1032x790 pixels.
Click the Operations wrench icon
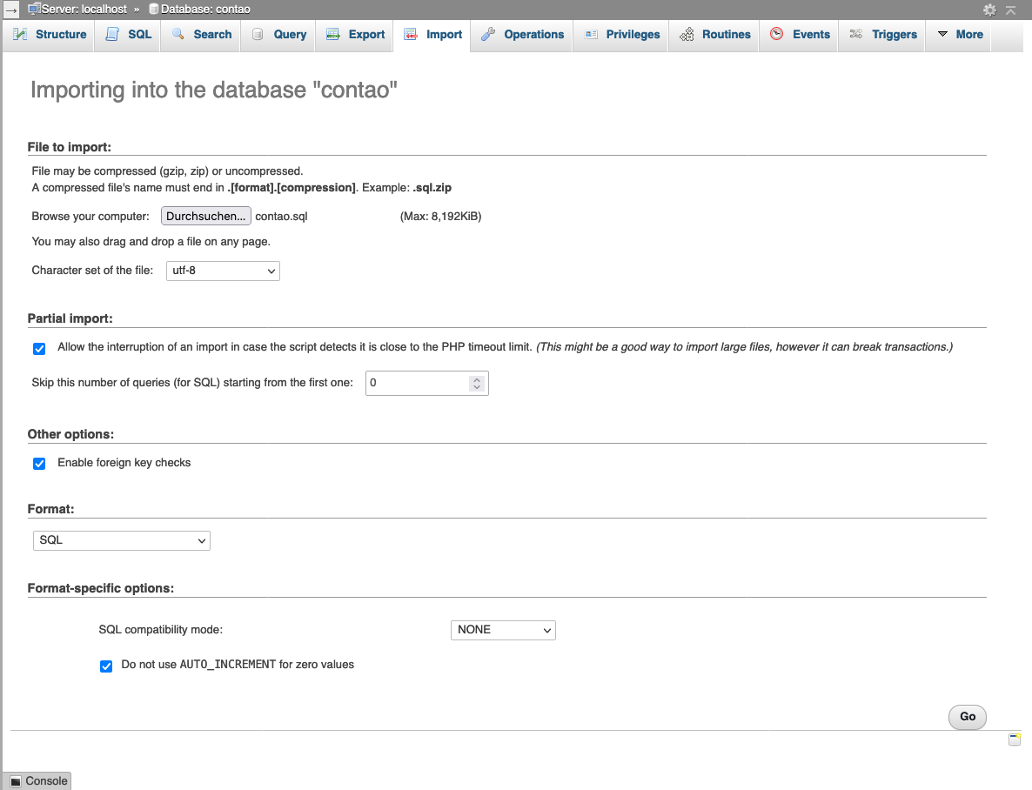pos(487,34)
